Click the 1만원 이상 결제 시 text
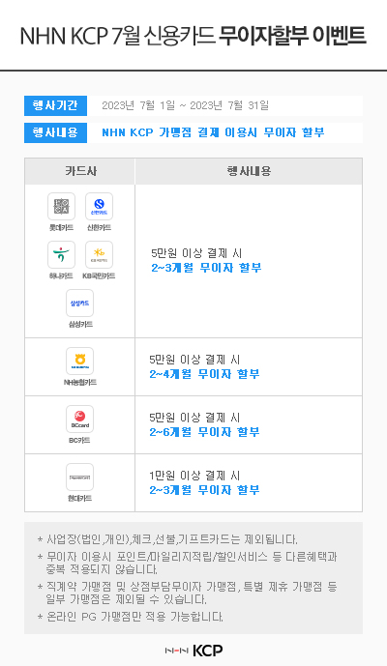Image resolution: width=387 pixels, height=666 pixels. tap(194, 476)
